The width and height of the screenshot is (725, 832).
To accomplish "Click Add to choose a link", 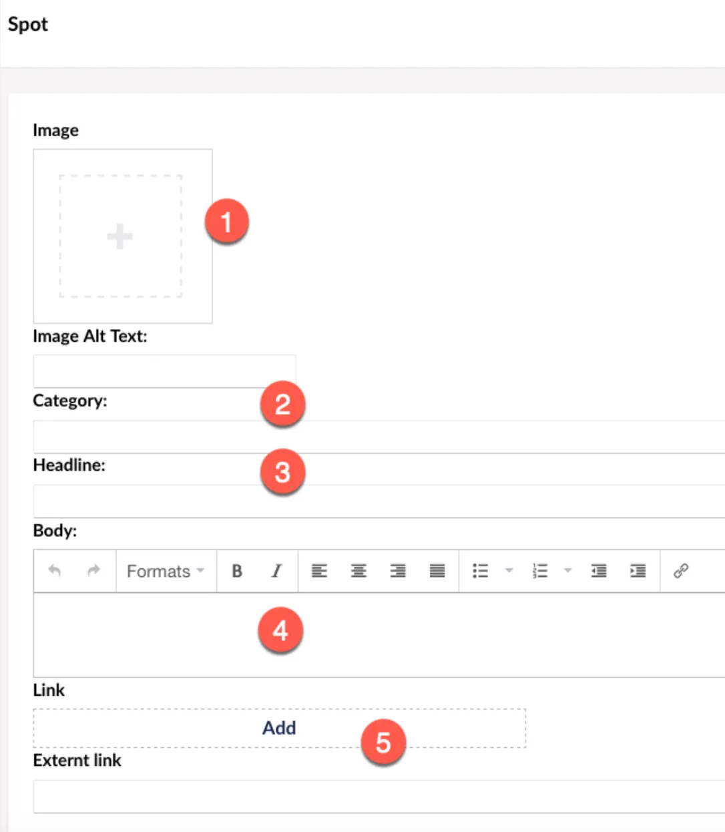I will tap(279, 728).
